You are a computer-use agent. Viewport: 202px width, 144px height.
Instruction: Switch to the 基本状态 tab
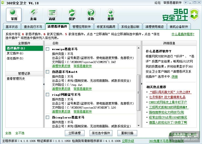point(12,27)
